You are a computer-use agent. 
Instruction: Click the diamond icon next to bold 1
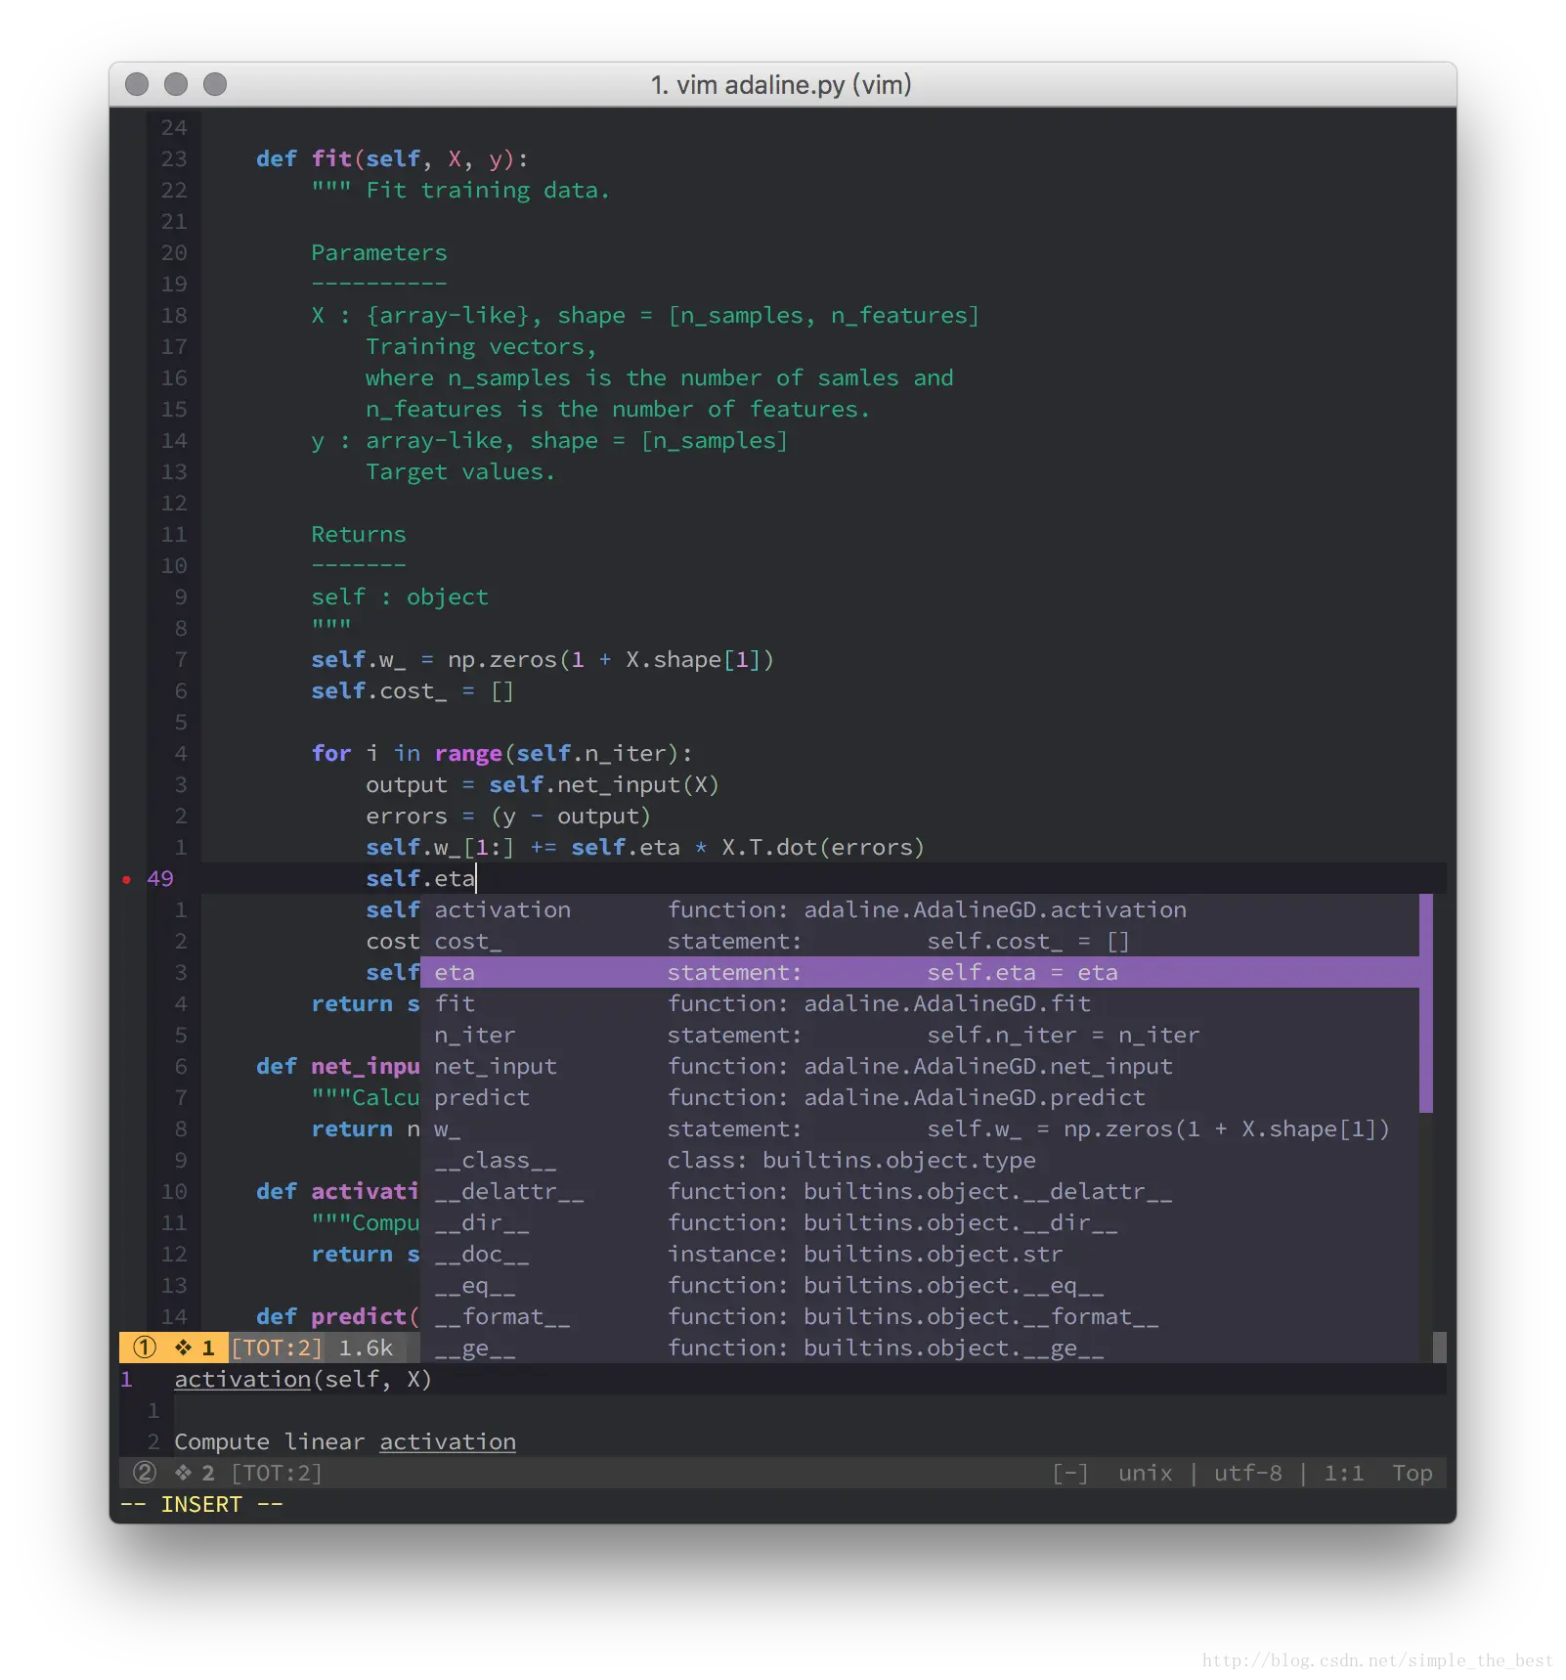click(183, 1348)
